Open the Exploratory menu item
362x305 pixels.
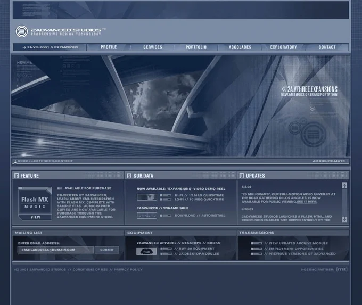[284, 47]
